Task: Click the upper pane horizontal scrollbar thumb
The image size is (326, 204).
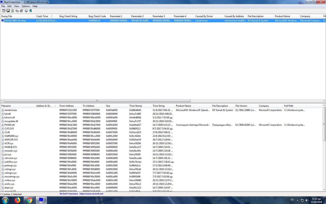Action: 97,101
